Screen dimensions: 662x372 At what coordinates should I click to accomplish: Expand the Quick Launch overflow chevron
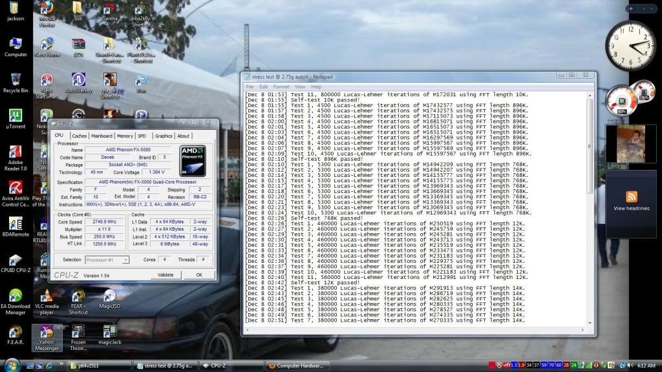[61, 364]
